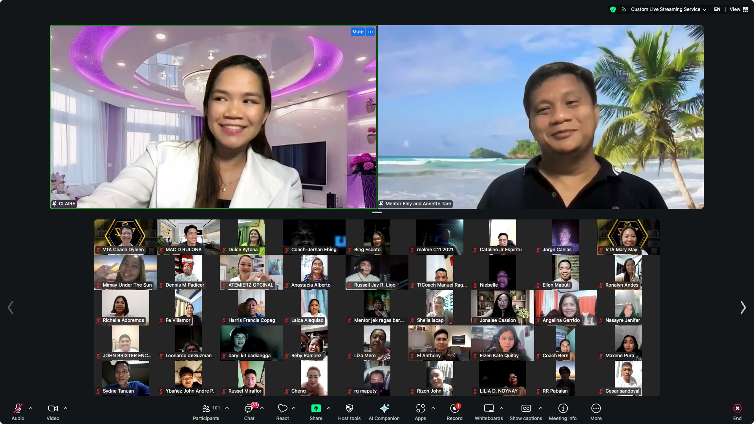Open CLAIRE tile three-dot menu

(x=370, y=32)
